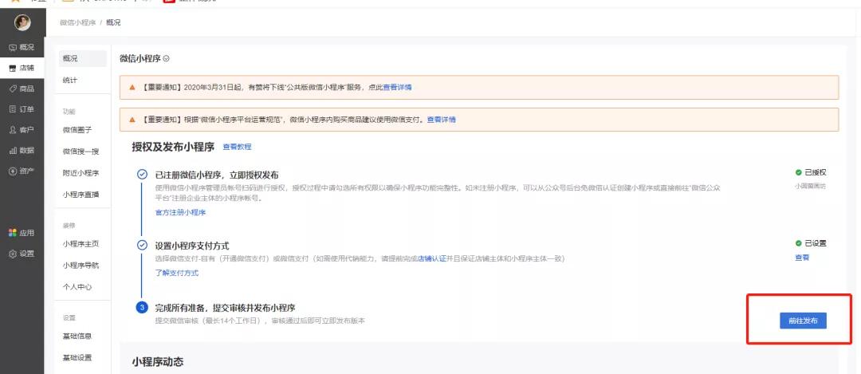Click the 概况 overview icon
Viewport: 861px width, 374px height.
13,47
